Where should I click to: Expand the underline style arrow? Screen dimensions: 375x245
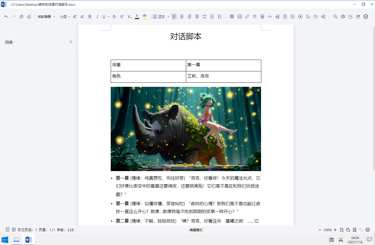(x=109, y=17)
